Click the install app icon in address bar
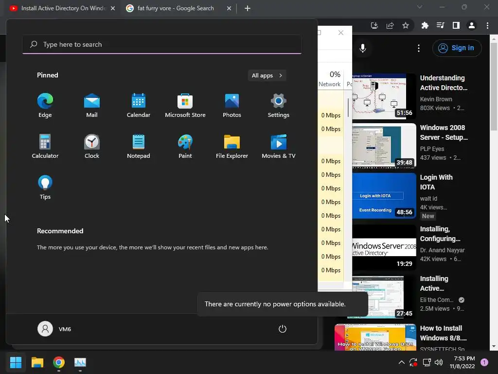 tap(374, 25)
